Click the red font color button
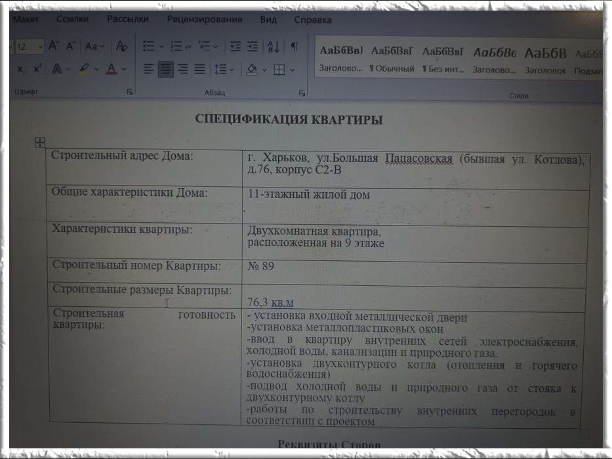 [112, 69]
